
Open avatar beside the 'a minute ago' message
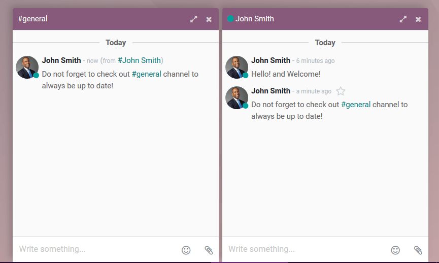point(237,98)
